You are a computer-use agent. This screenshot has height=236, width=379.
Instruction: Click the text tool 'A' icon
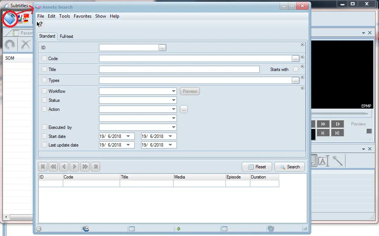point(323,161)
